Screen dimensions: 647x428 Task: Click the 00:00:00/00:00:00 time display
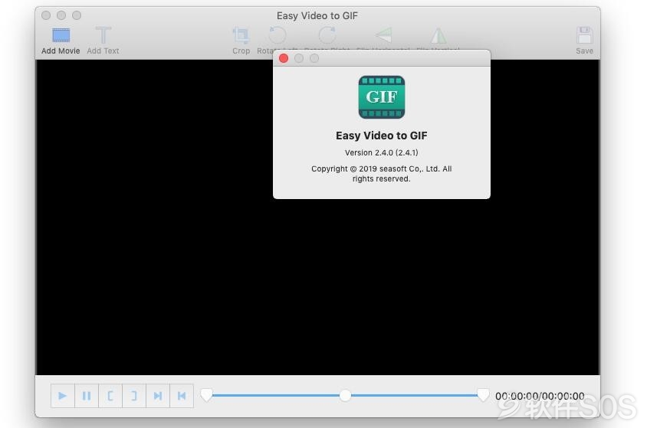[x=540, y=396]
